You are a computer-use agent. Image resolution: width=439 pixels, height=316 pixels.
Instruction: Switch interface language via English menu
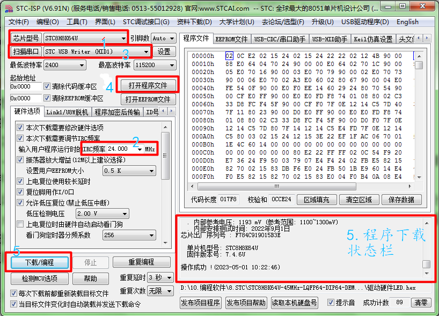coord(407,22)
